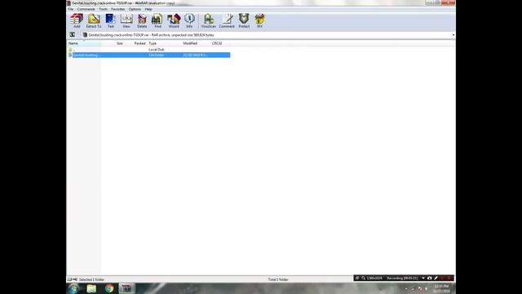Viewport: 522px width, 294px height.
Task: Click the recorder pencil draw icon
Action: tap(436, 278)
